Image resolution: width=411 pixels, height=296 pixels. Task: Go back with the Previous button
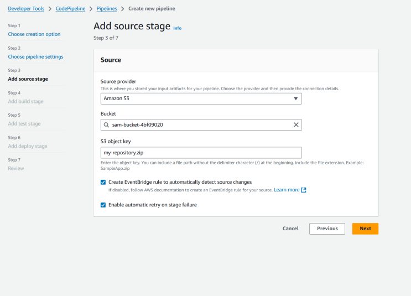coord(327,229)
